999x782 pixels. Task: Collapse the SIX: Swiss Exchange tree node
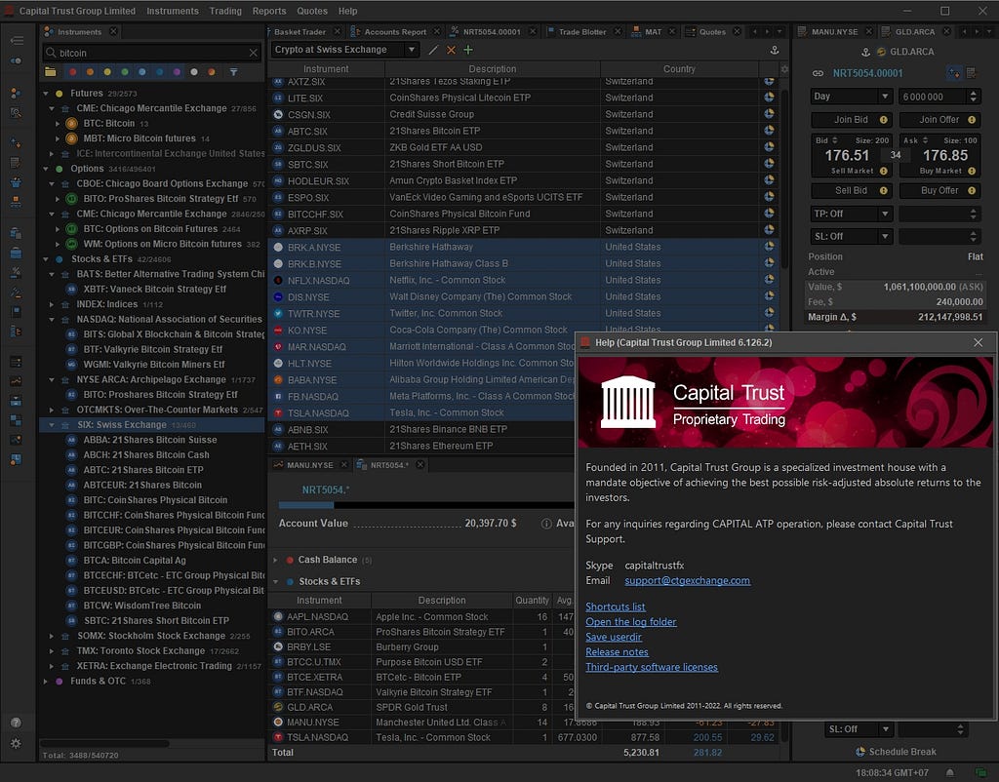point(52,425)
